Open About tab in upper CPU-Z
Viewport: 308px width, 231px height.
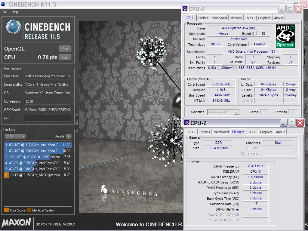279,18
